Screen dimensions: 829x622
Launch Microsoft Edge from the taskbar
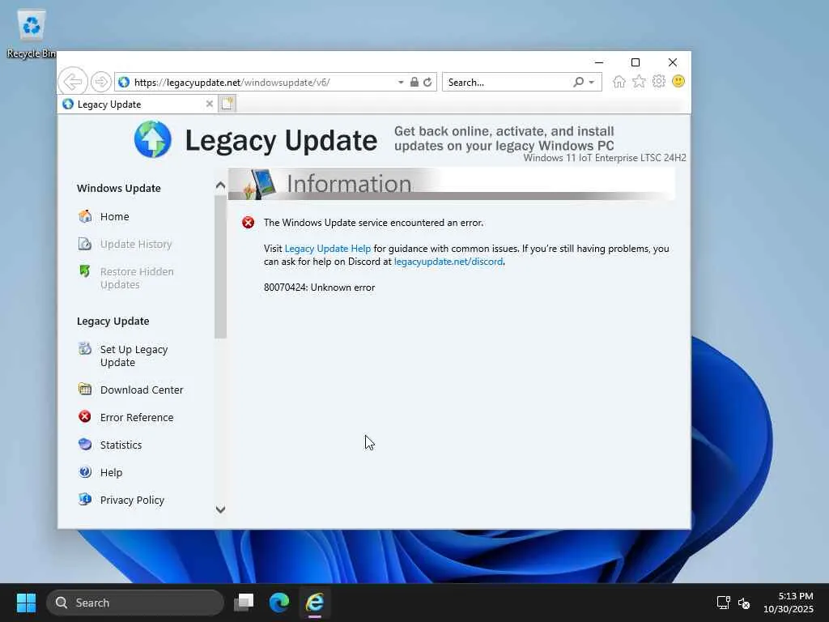tap(279, 603)
